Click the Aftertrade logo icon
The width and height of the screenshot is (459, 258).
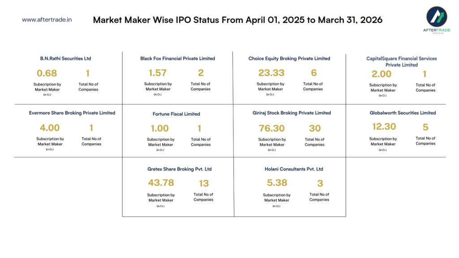(436, 18)
